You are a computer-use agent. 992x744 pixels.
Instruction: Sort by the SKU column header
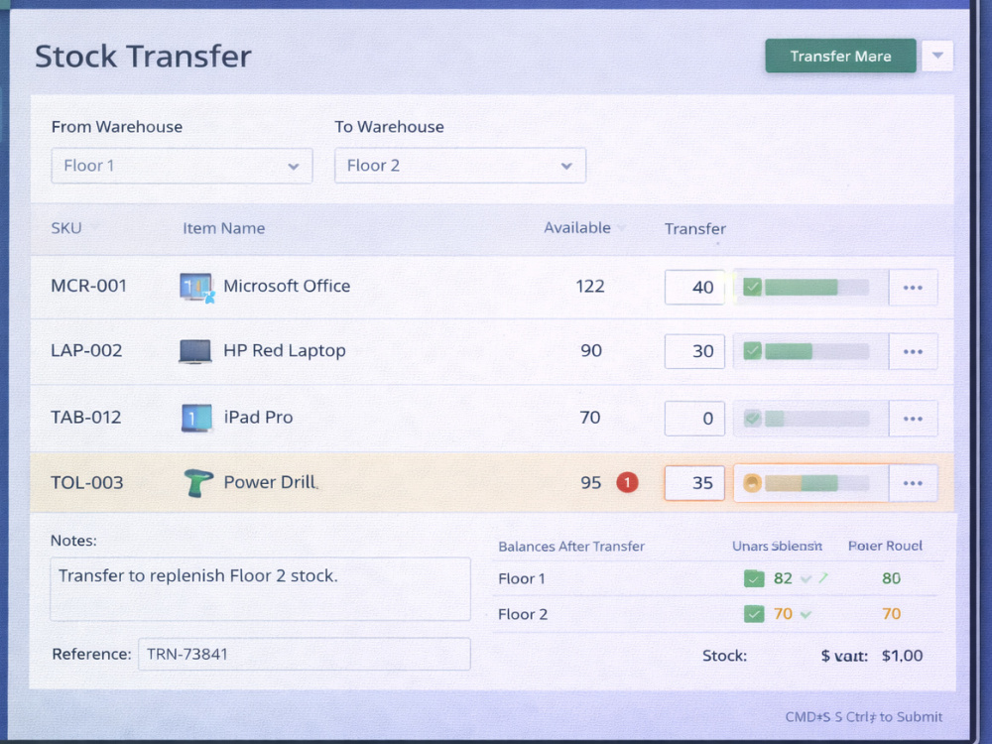pos(66,228)
